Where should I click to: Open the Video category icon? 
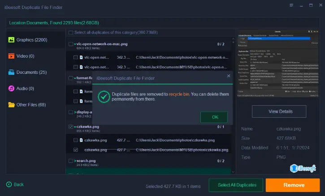(11, 56)
